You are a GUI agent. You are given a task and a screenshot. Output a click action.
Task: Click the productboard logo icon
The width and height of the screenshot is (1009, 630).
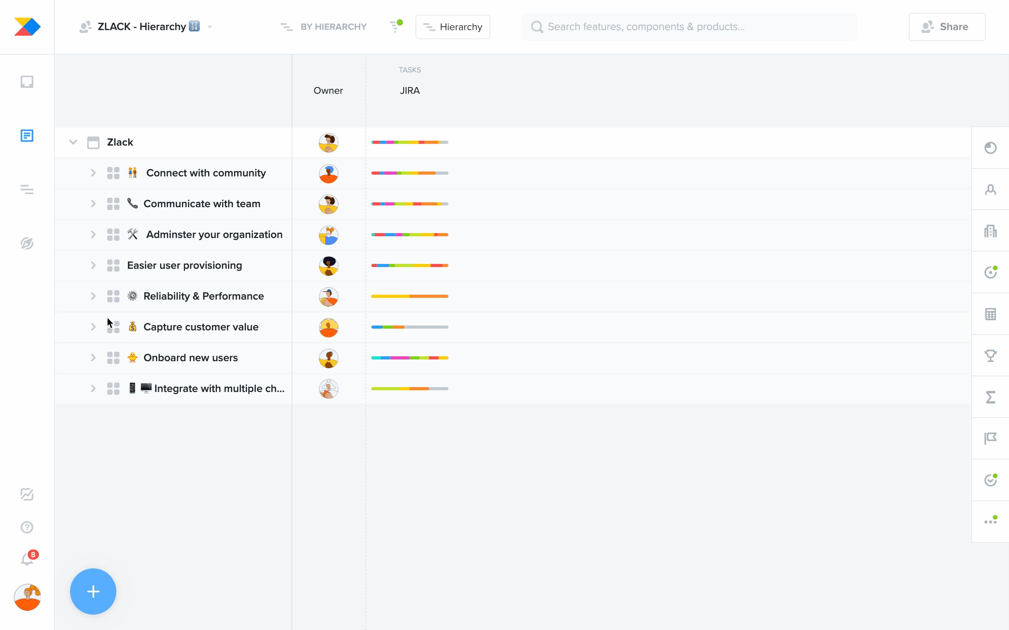[x=27, y=27]
